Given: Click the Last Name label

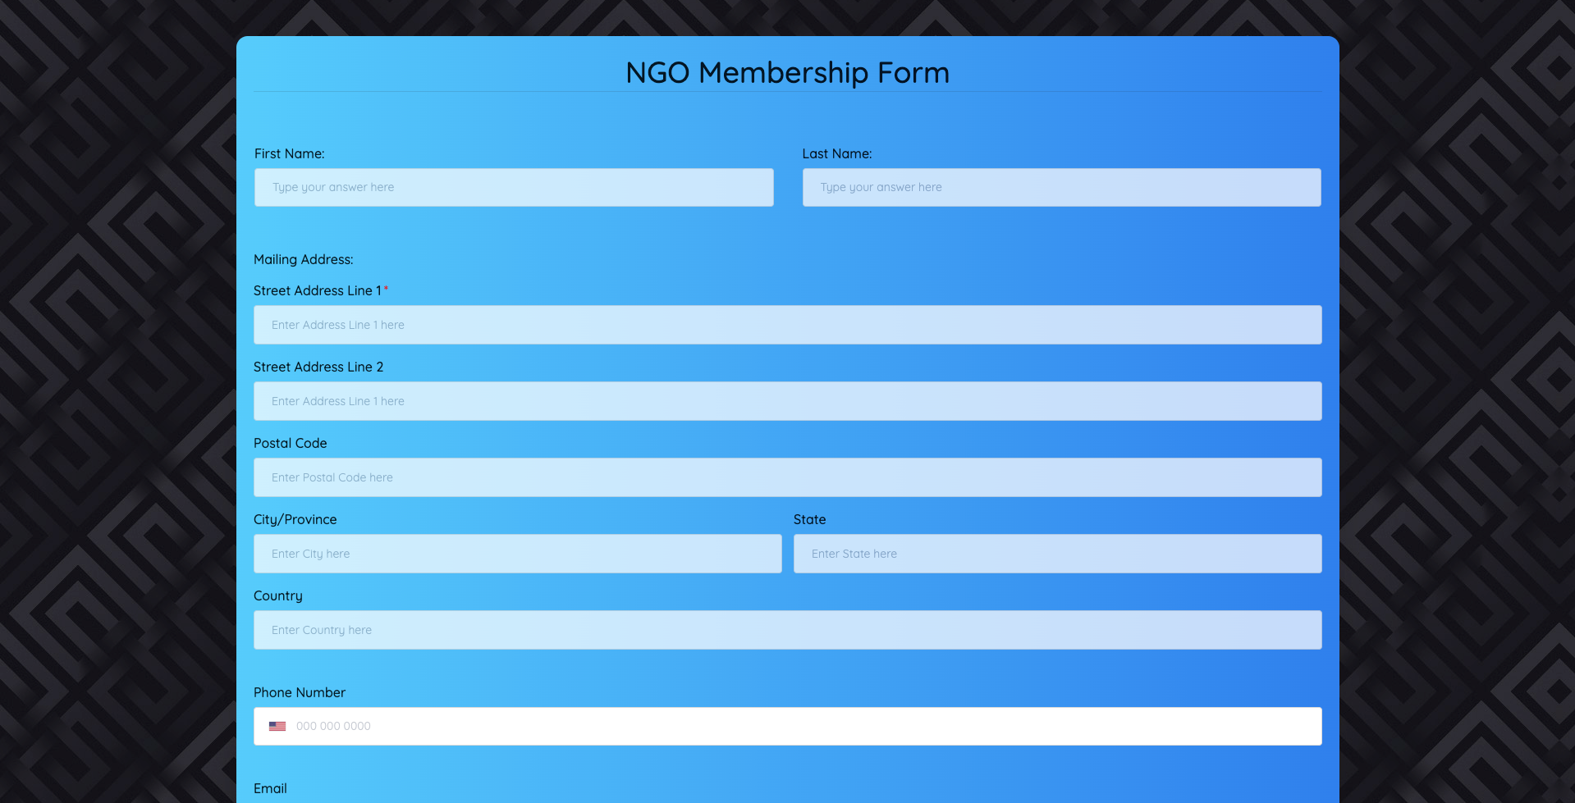Looking at the screenshot, I should click(836, 153).
